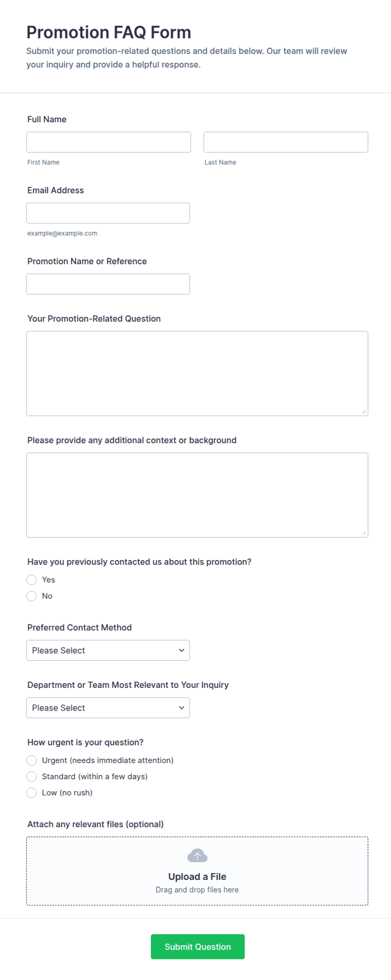Choose Urgent (needs immediate attention) option

tap(32, 760)
